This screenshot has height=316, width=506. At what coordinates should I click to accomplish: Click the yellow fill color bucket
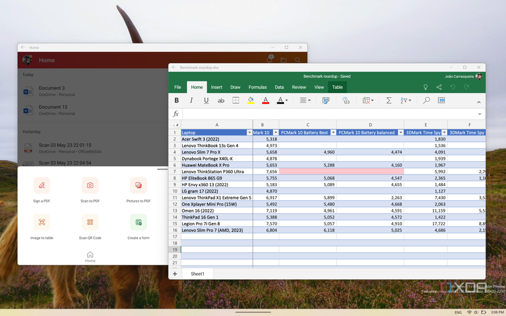click(250, 100)
